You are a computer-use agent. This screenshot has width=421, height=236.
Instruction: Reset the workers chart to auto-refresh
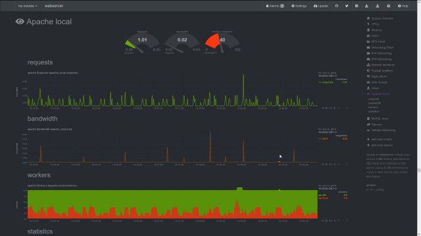327,221
